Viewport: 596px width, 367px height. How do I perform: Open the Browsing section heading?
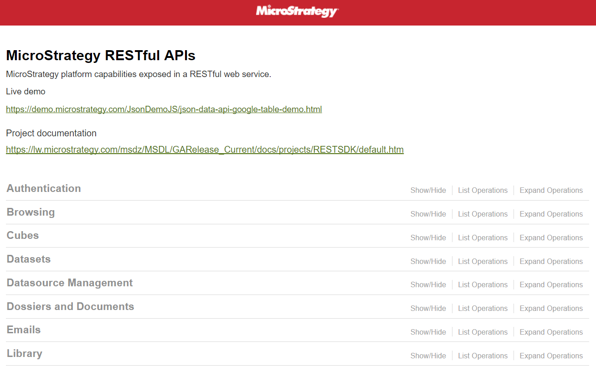[31, 212]
